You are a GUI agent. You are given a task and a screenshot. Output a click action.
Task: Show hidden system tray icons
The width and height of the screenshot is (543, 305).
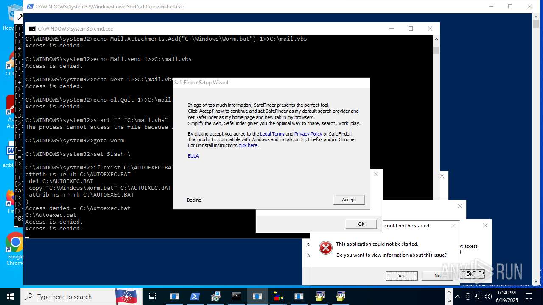(458, 297)
